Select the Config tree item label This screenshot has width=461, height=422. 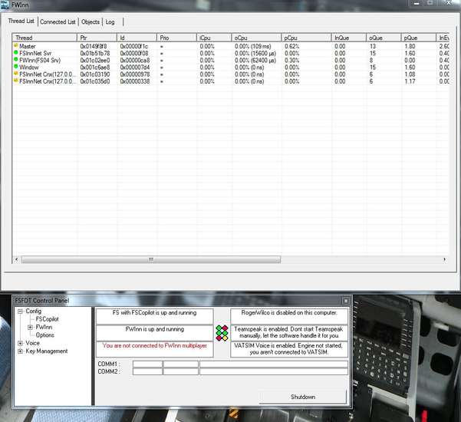tap(34, 312)
